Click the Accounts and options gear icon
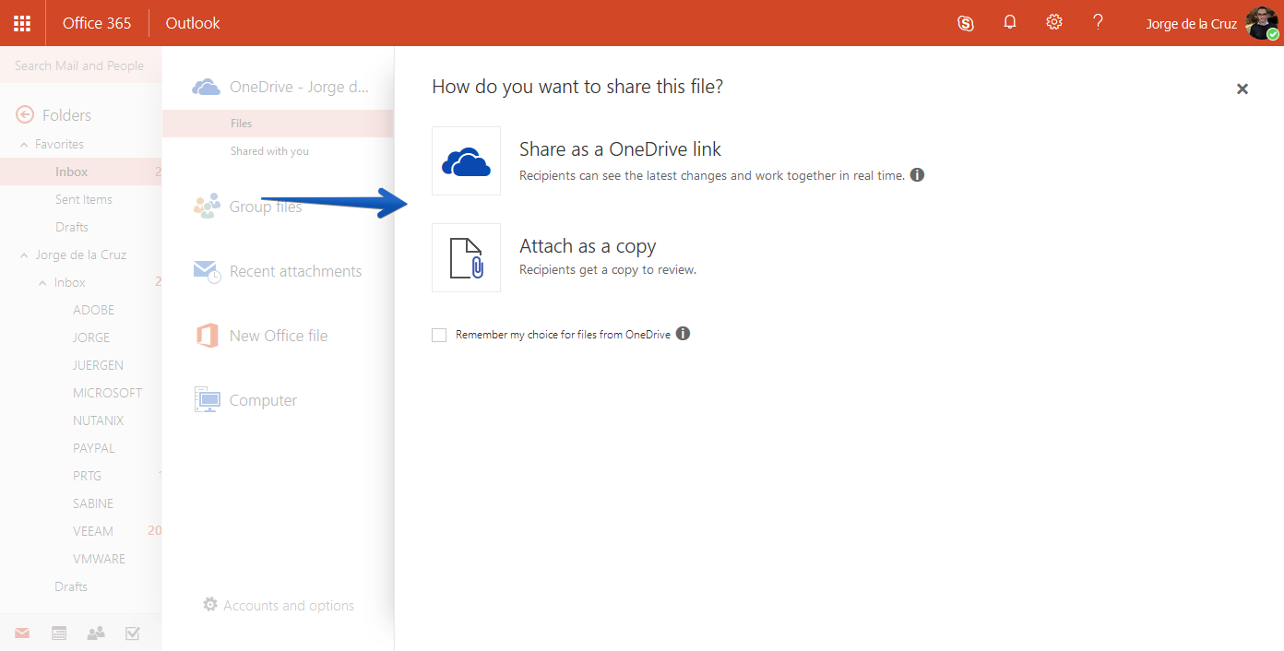The image size is (1284, 651). [x=210, y=605]
